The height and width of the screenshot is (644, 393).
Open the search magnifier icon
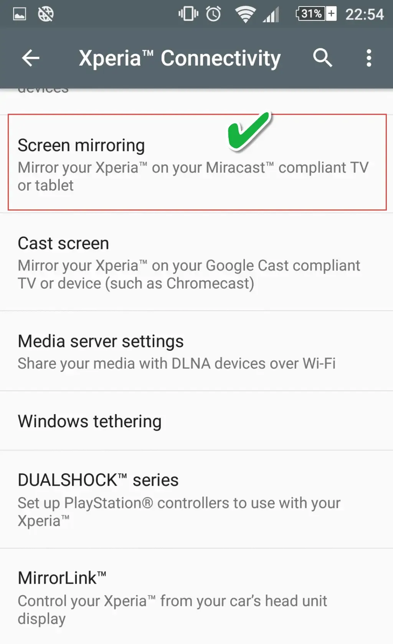[x=322, y=58]
